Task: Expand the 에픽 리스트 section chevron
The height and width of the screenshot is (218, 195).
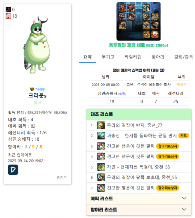Action: [x=184, y=198]
